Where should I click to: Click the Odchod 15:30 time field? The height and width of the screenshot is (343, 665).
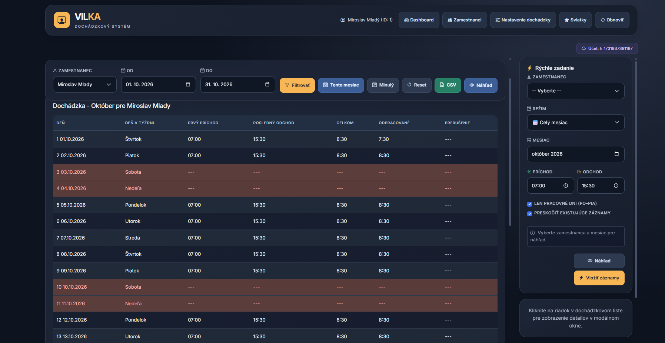click(601, 186)
